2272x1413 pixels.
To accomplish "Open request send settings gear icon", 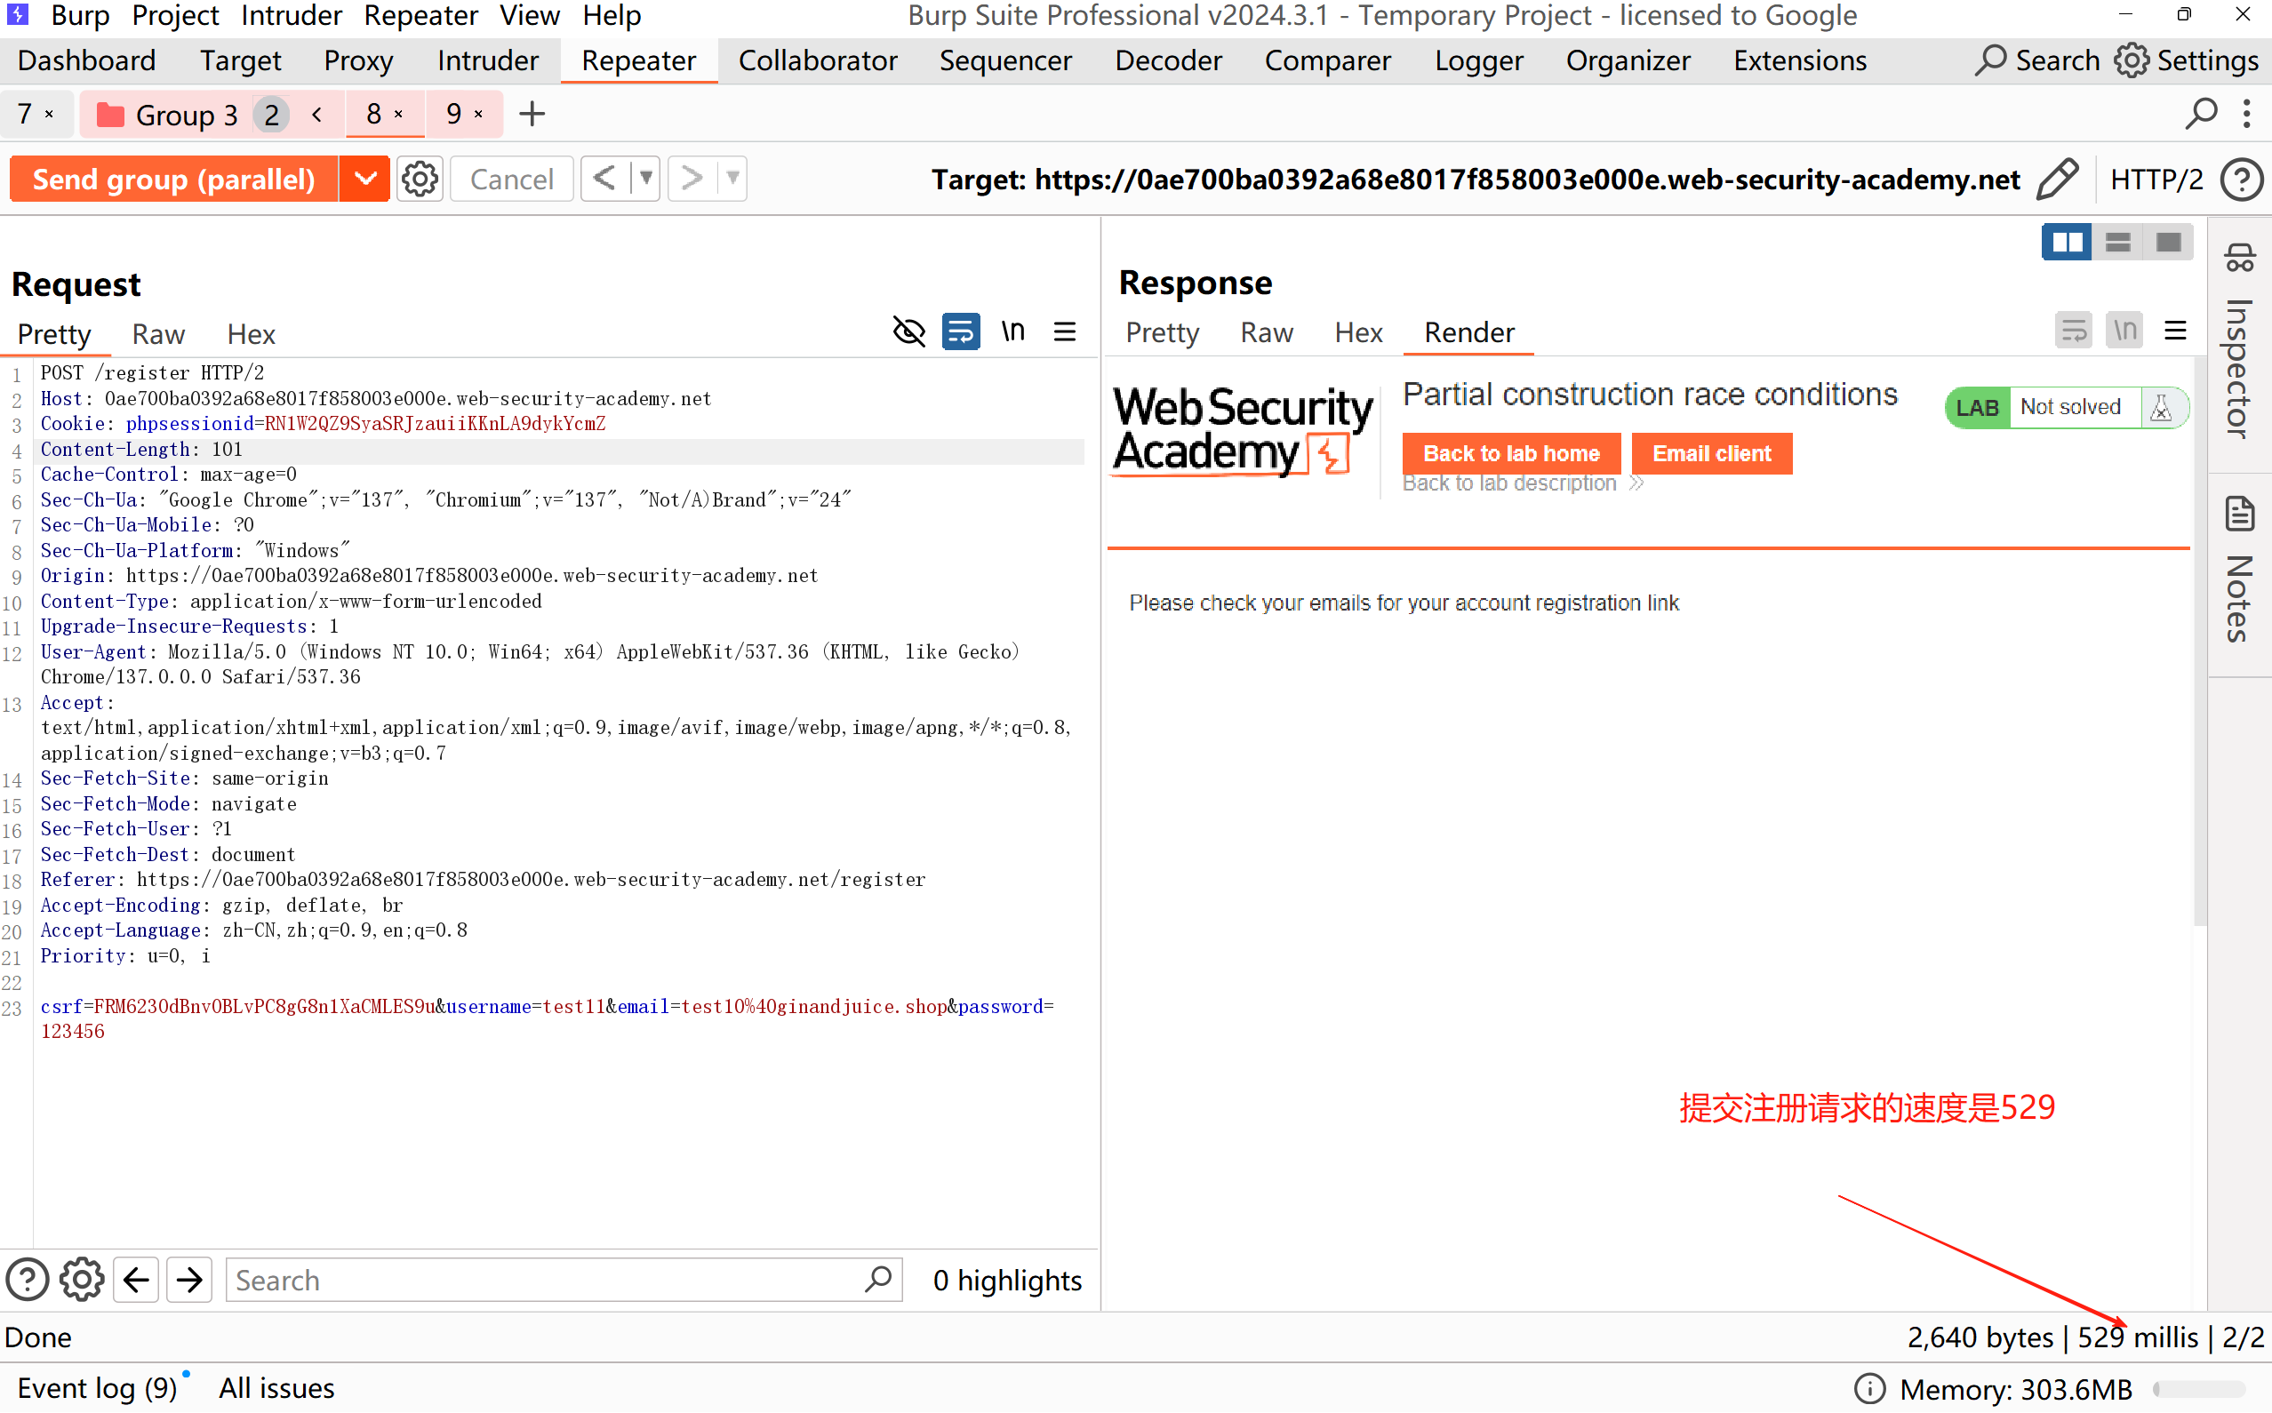I will point(420,179).
